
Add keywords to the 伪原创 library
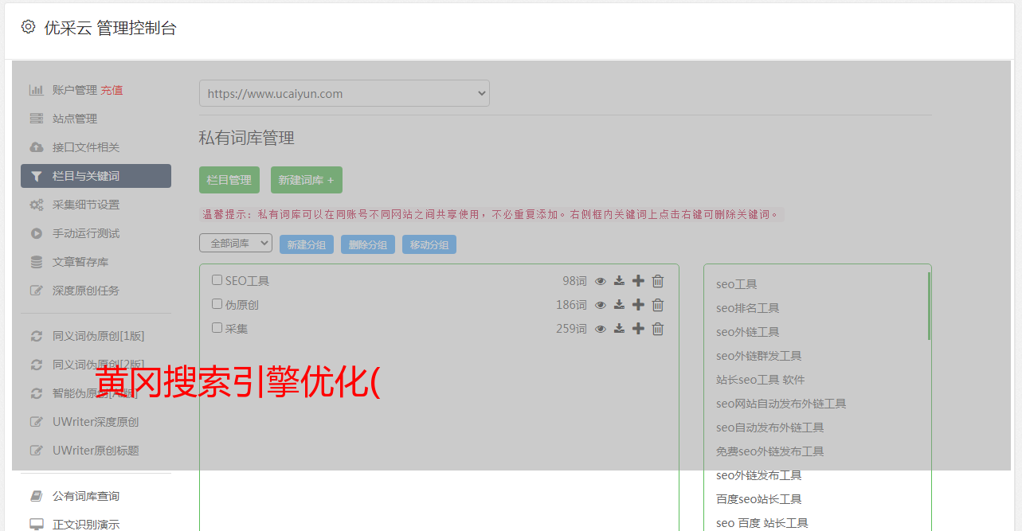click(x=638, y=305)
